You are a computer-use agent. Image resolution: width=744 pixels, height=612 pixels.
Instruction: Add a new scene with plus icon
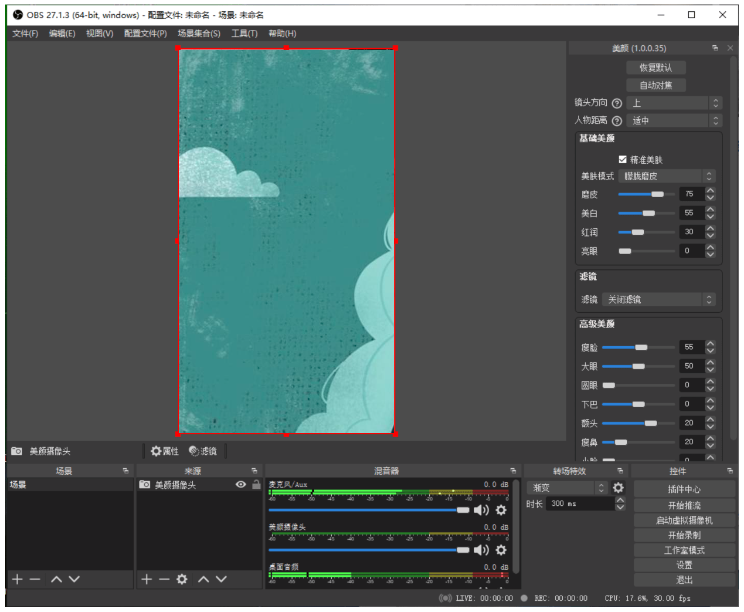pyautogui.click(x=17, y=579)
